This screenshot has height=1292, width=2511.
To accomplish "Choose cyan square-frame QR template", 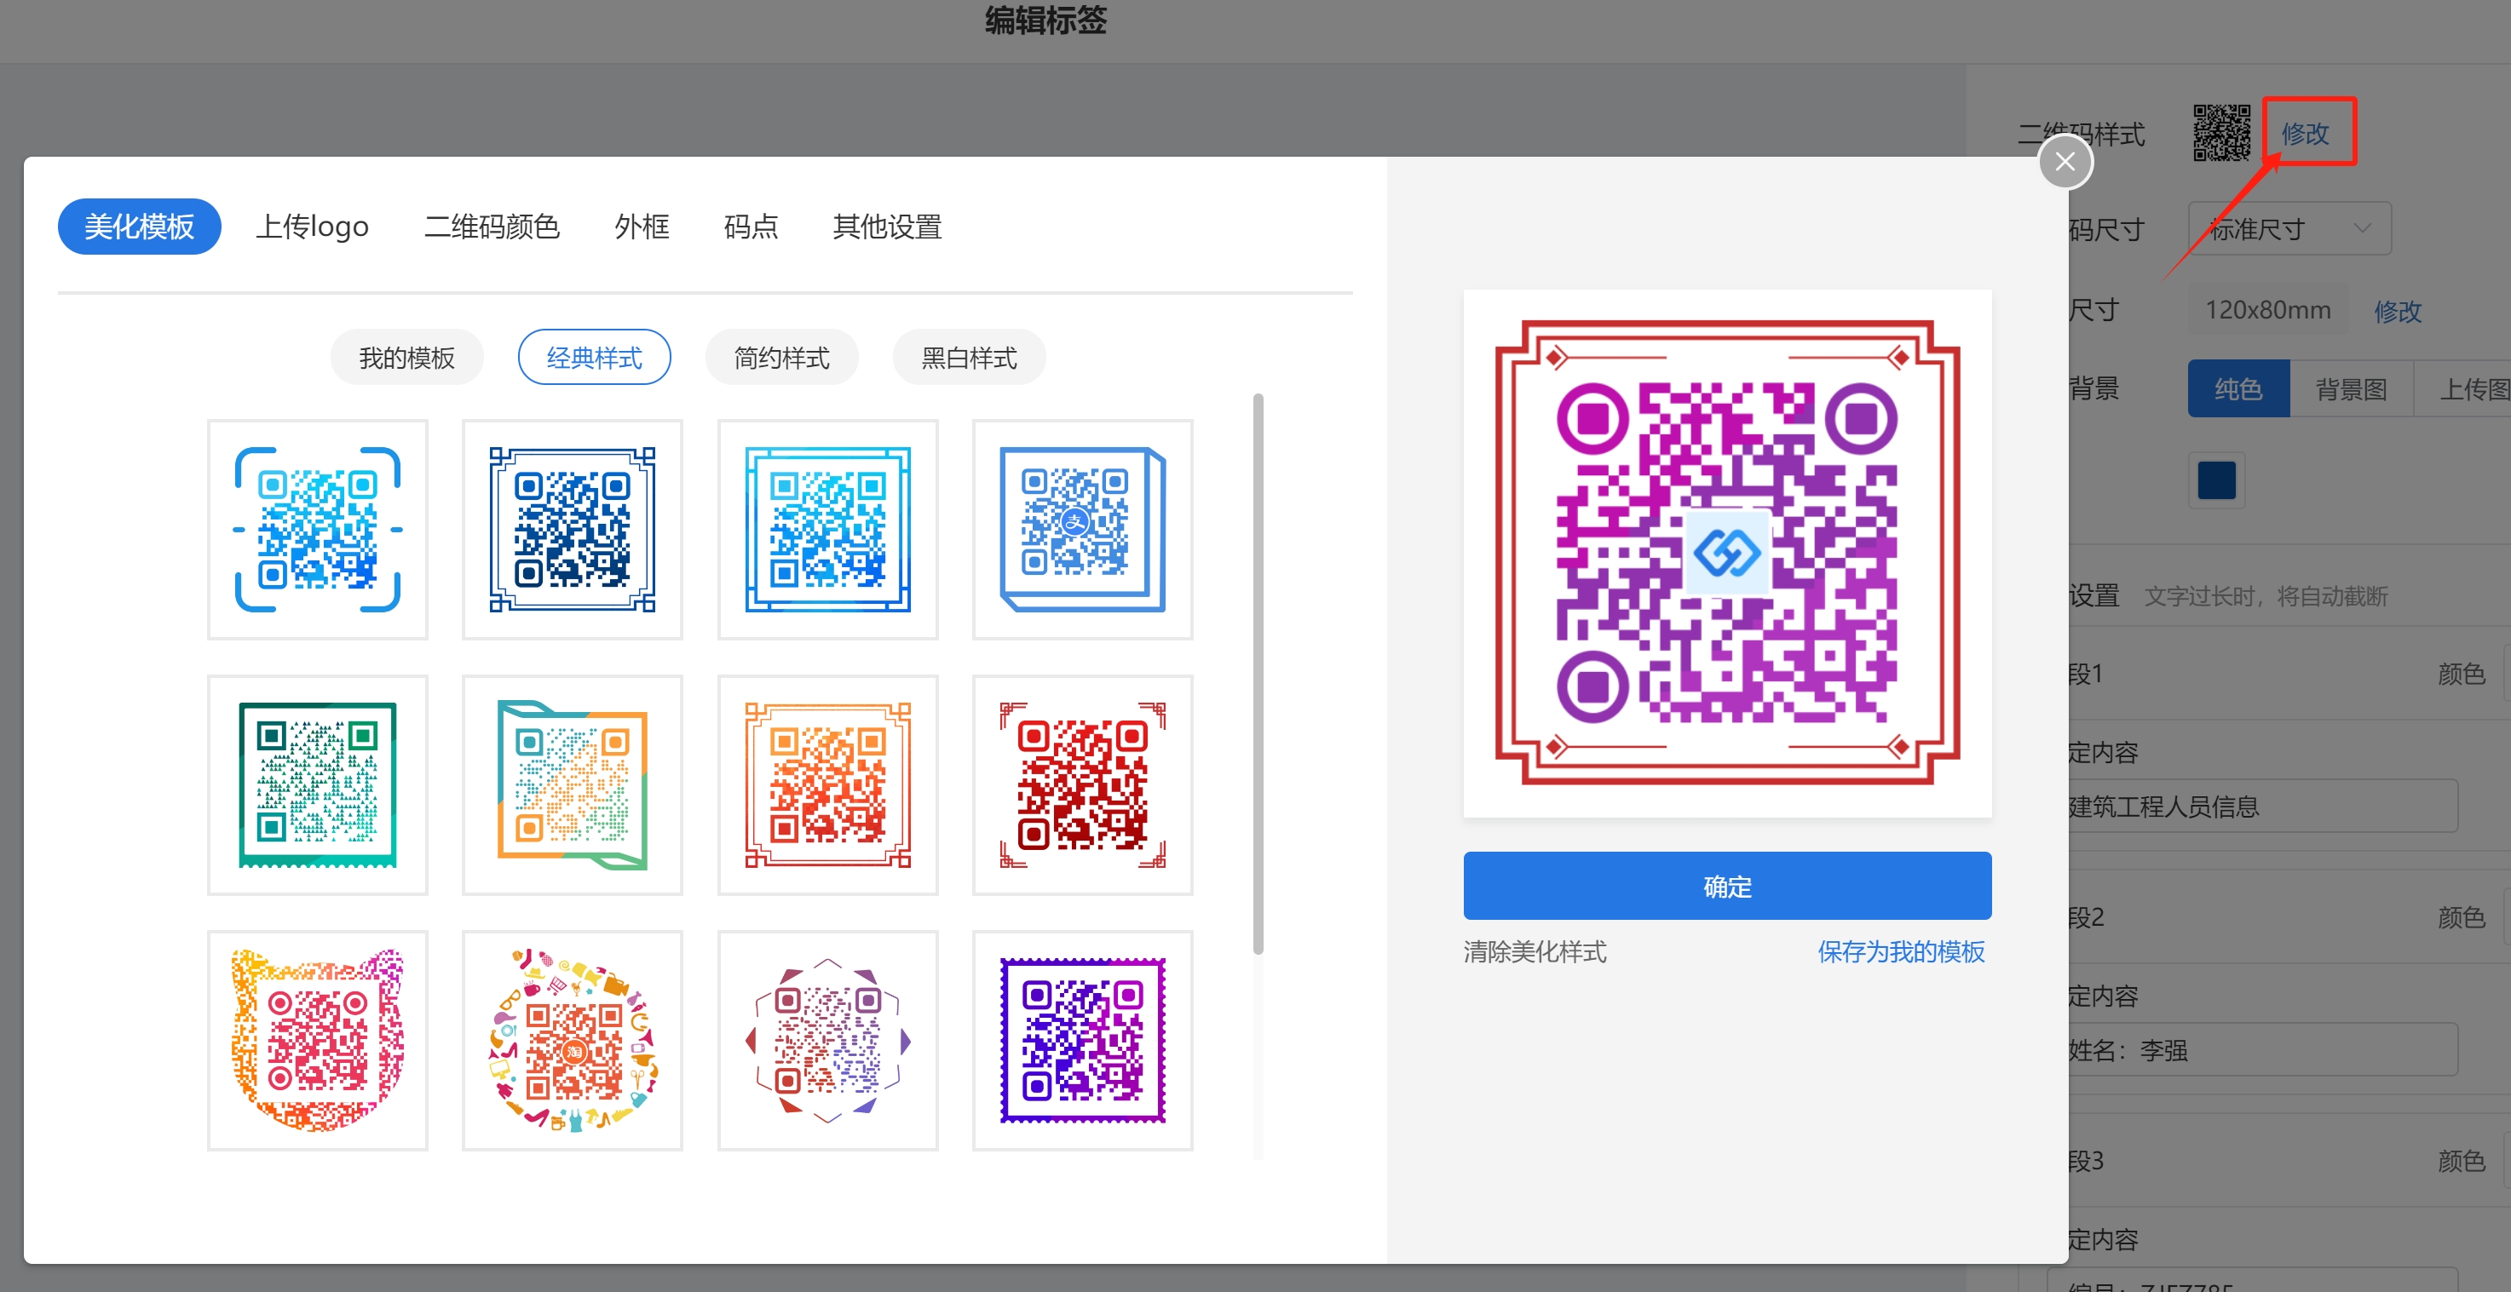I will pyautogui.click(x=827, y=530).
